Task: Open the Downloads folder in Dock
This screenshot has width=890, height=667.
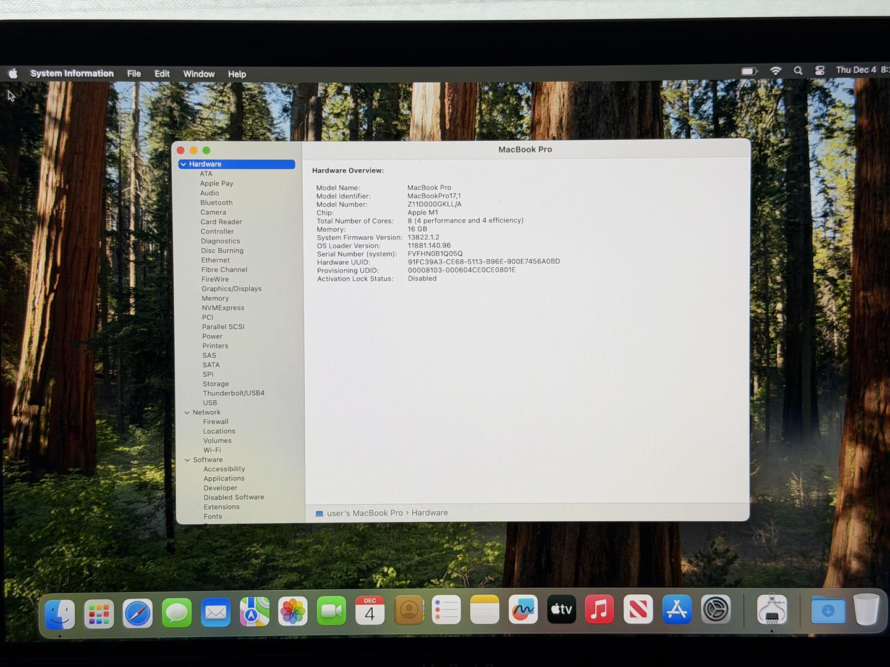Action: [x=828, y=610]
